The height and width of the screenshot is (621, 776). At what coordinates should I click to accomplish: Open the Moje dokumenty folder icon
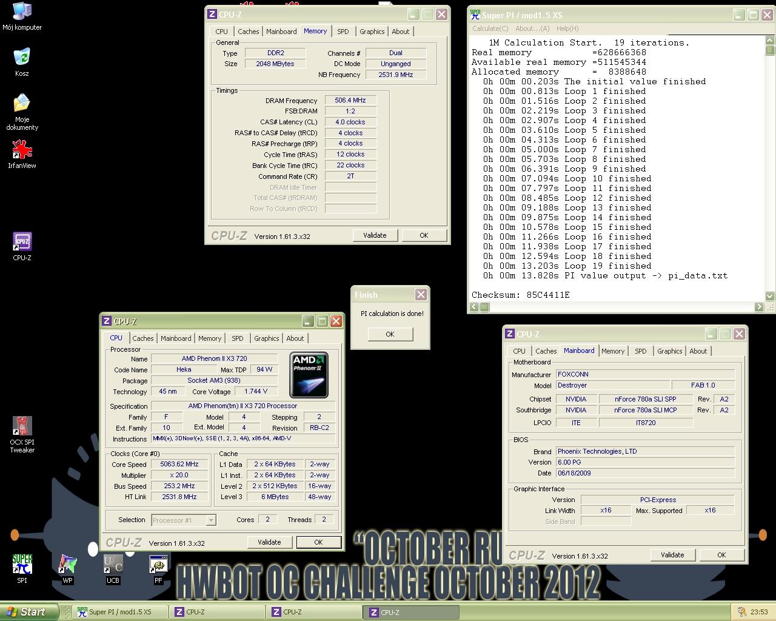22,112
